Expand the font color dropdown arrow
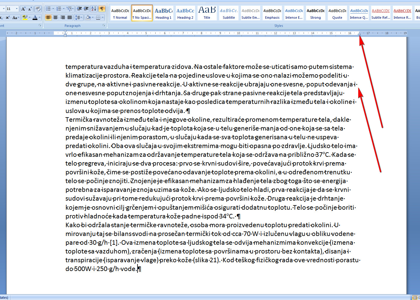 click(x=40, y=18)
